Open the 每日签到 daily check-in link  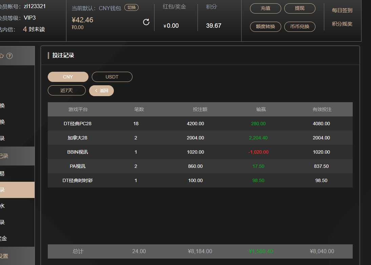click(x=342, y=10)
